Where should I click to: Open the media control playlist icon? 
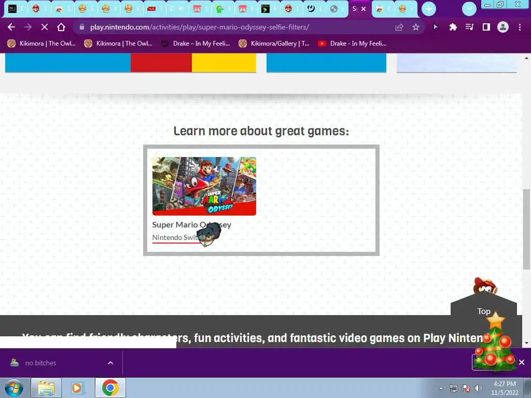[x=469, y=27]
